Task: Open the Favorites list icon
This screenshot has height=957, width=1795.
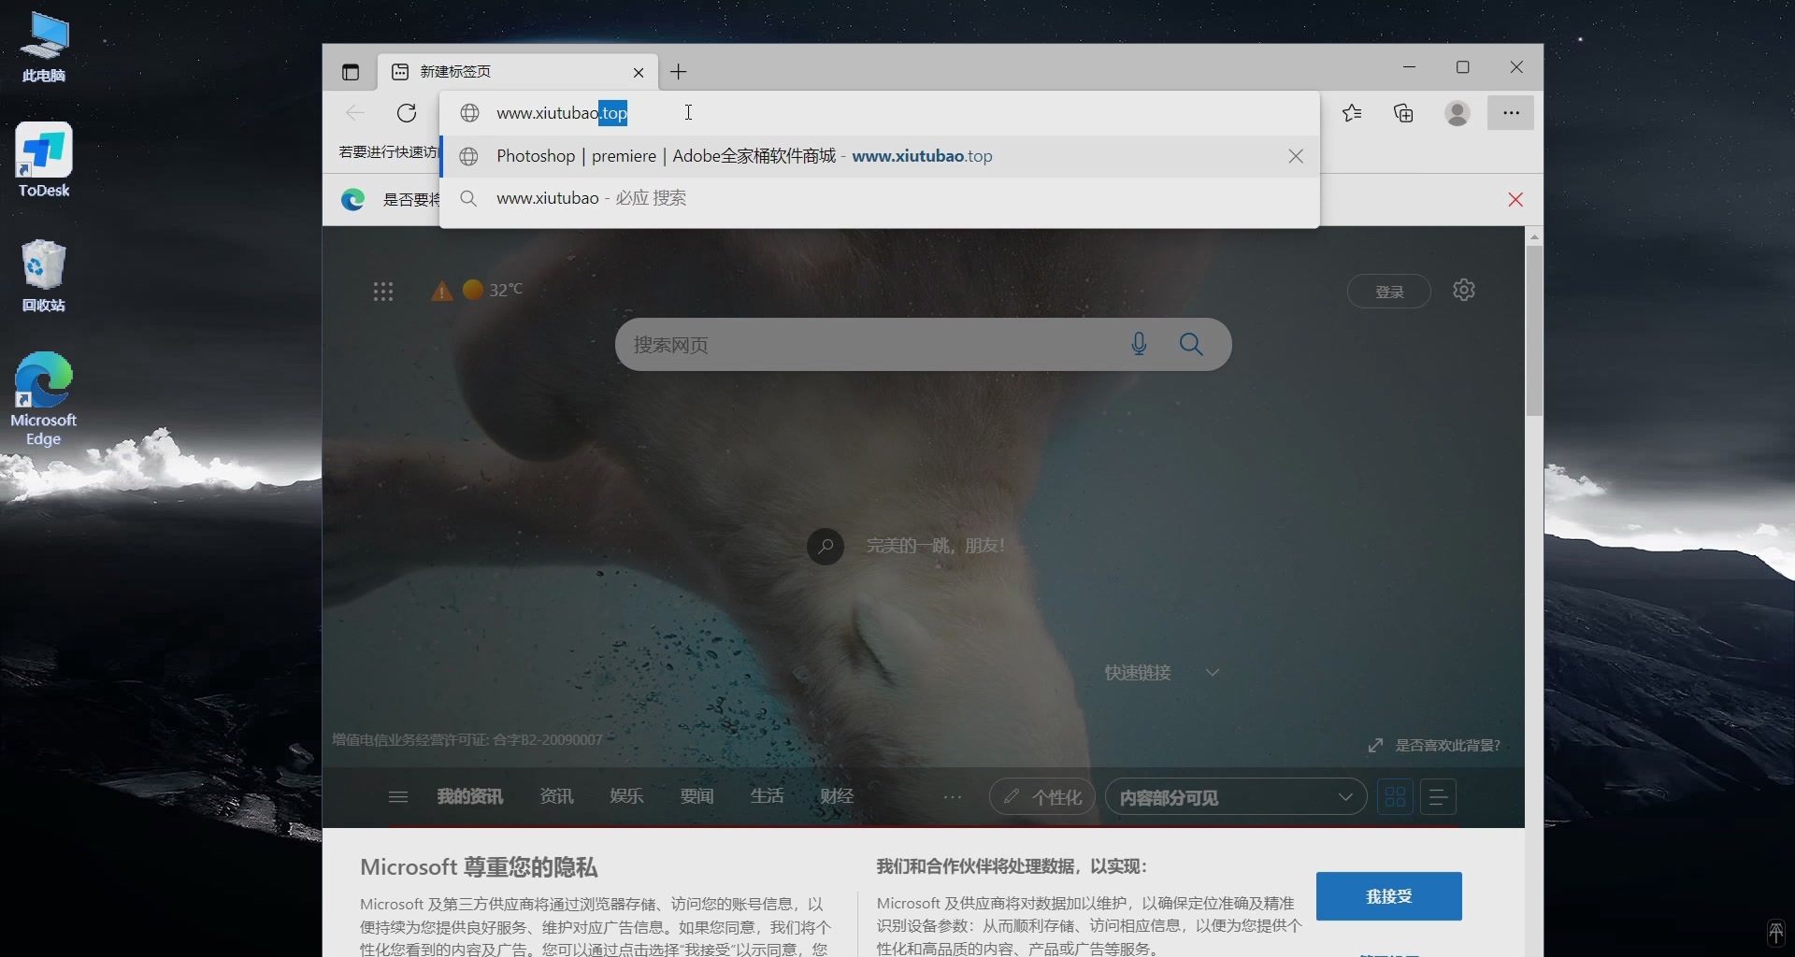Action: [1352, 112]
